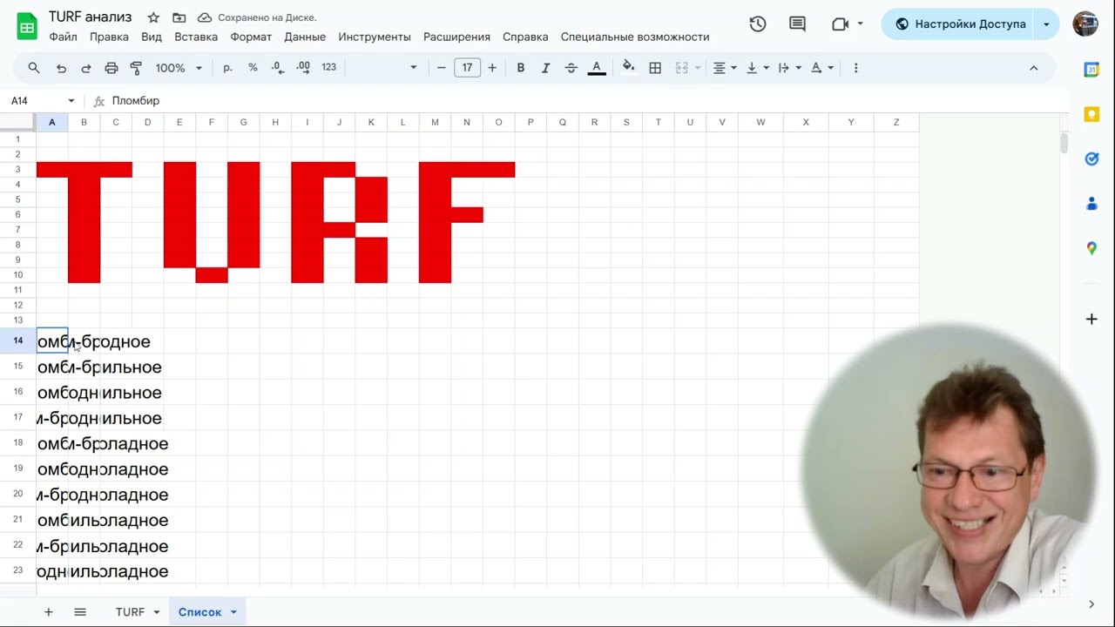Viewport: 1115px width, 627px height.
Task: Open Google Maps side panel
Action: point(1091,248)
